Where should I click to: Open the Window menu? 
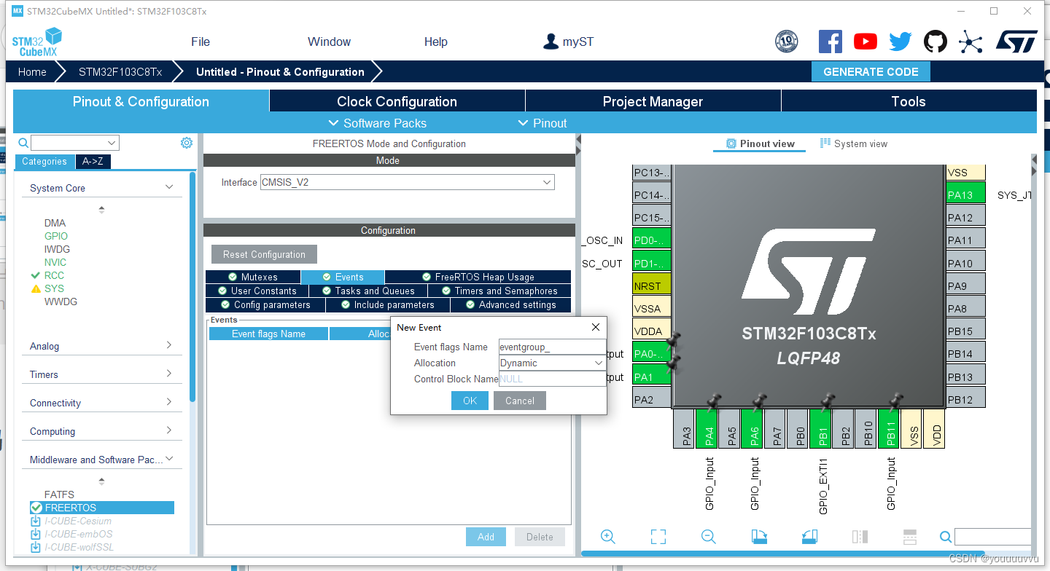[x=329, y=42]
